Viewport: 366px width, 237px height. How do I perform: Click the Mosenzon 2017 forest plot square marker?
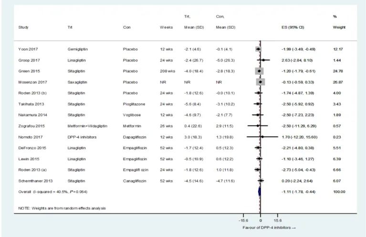(261, 82)
